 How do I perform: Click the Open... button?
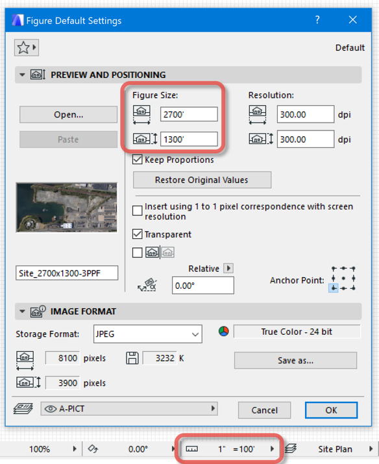68,114
